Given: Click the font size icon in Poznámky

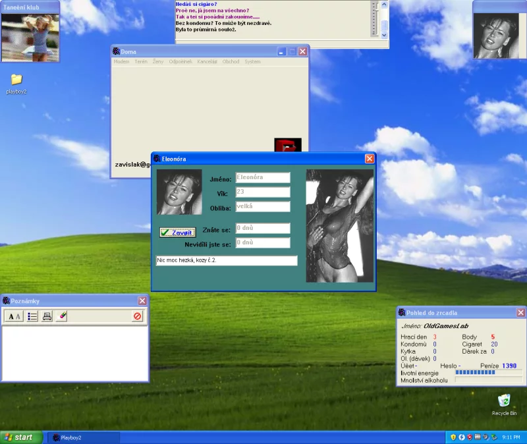Looking at the screenshot, I should click(14, 316).
